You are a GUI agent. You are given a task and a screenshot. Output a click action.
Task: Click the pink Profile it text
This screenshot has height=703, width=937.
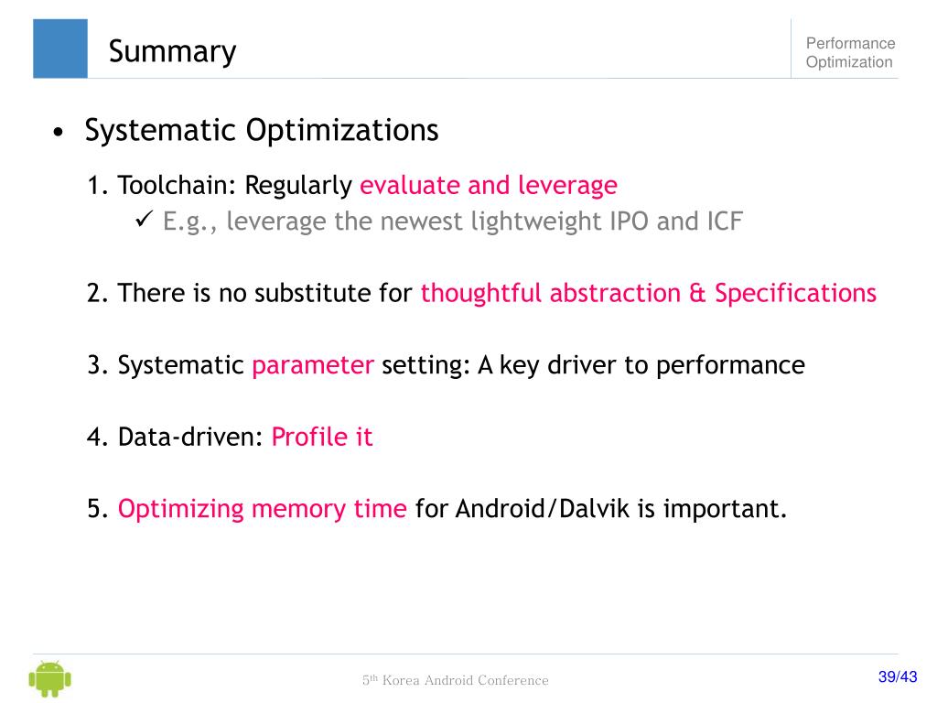point(322,437)
